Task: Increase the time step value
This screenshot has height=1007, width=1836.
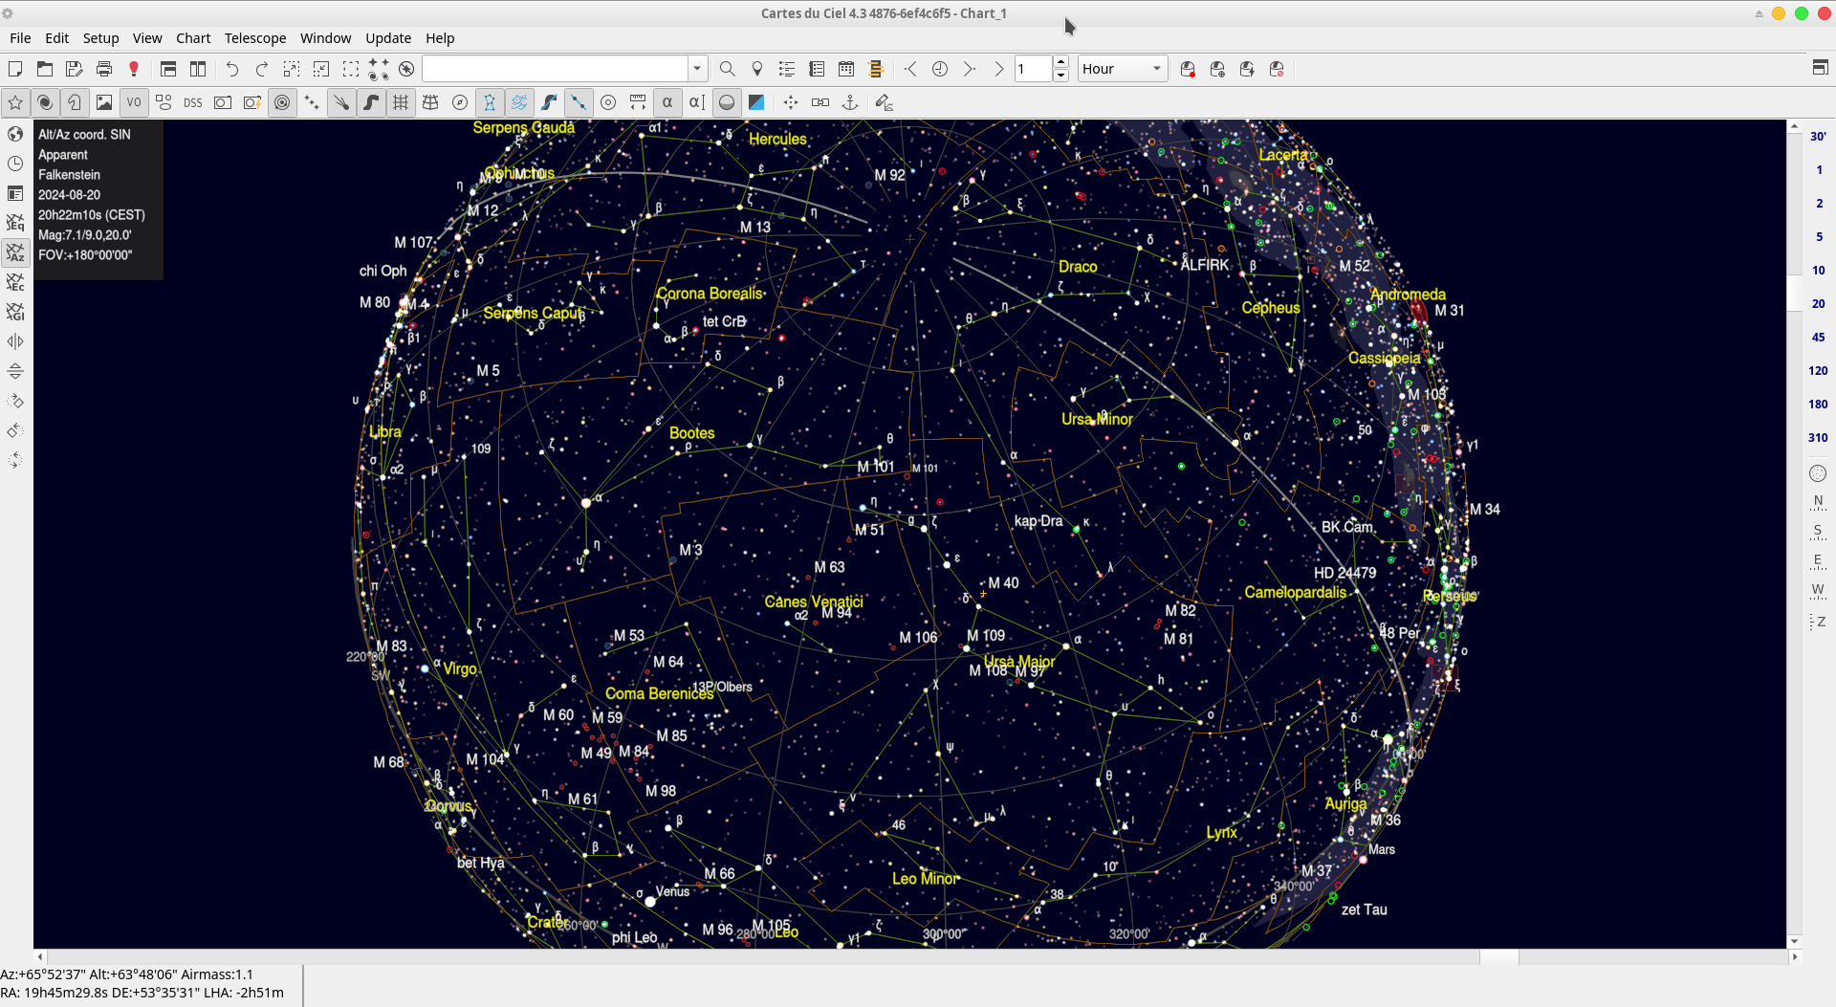Action: click(x=1060, y=63)
